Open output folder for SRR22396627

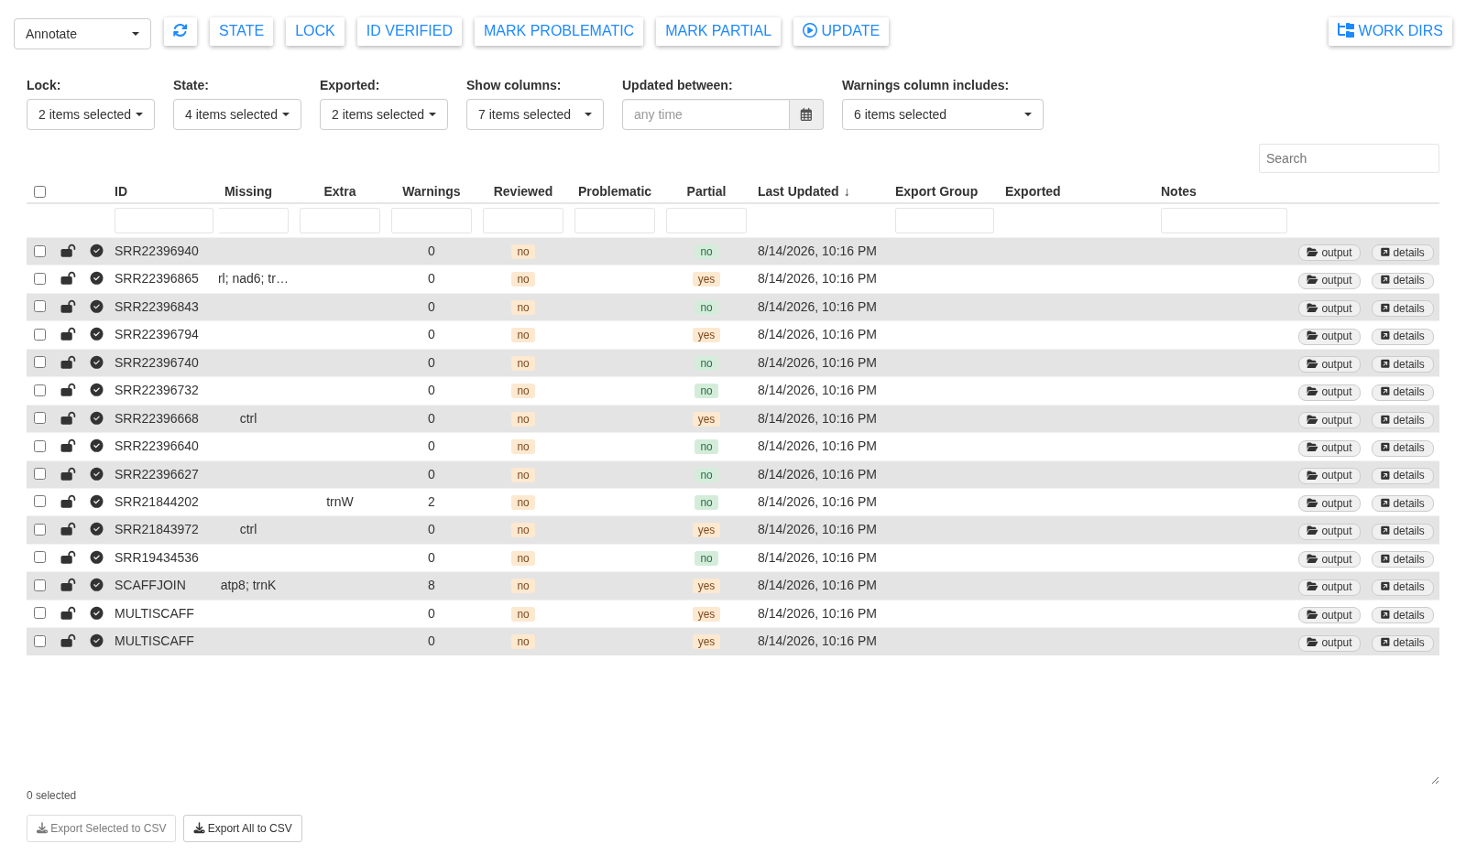point(1329,475)
